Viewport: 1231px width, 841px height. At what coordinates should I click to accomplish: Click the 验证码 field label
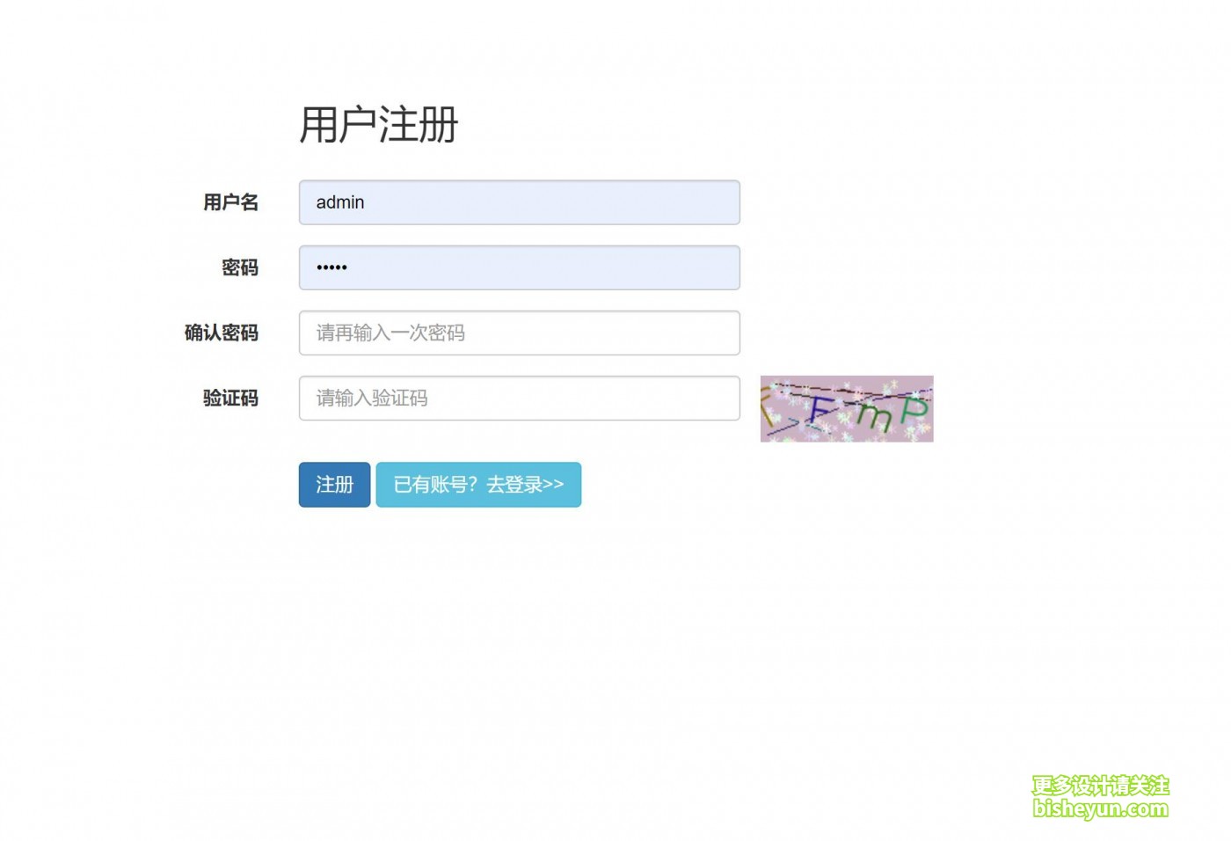[x=230, y=398]
